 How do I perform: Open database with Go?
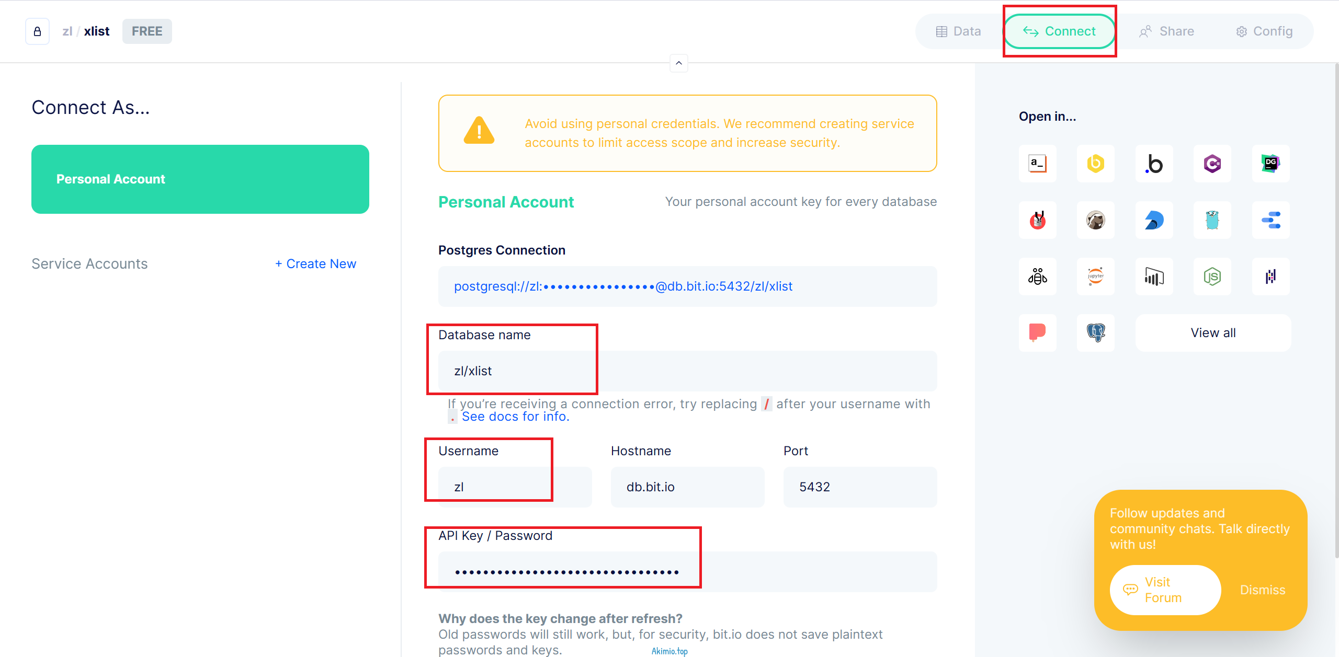click(x=1212, y=220)
